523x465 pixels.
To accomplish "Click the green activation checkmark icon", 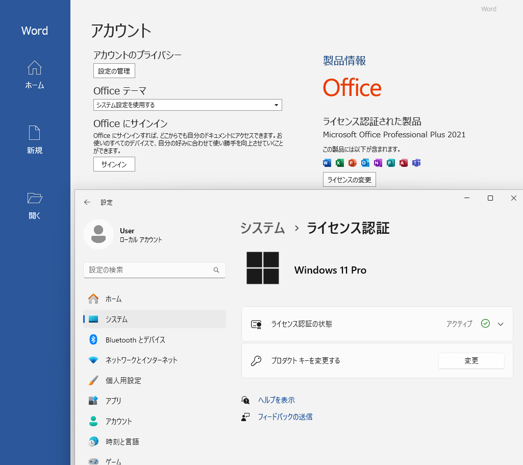I will point(485,324).
